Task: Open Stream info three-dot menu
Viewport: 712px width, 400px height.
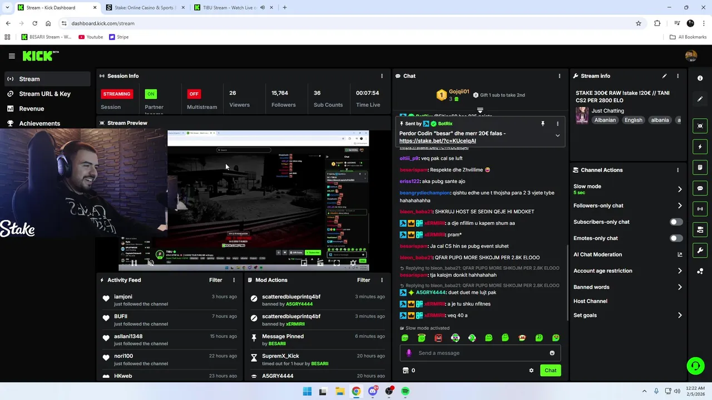Action: point(678,76)
